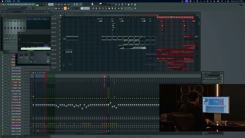This screenshot has width=245, height=138.
Task: Click the microphone icon in the top toolbar
Action: point(122,5)
